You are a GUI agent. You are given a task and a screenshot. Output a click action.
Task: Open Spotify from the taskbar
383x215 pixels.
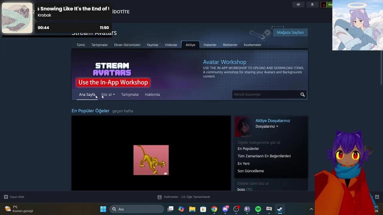(x=258, y=209)
